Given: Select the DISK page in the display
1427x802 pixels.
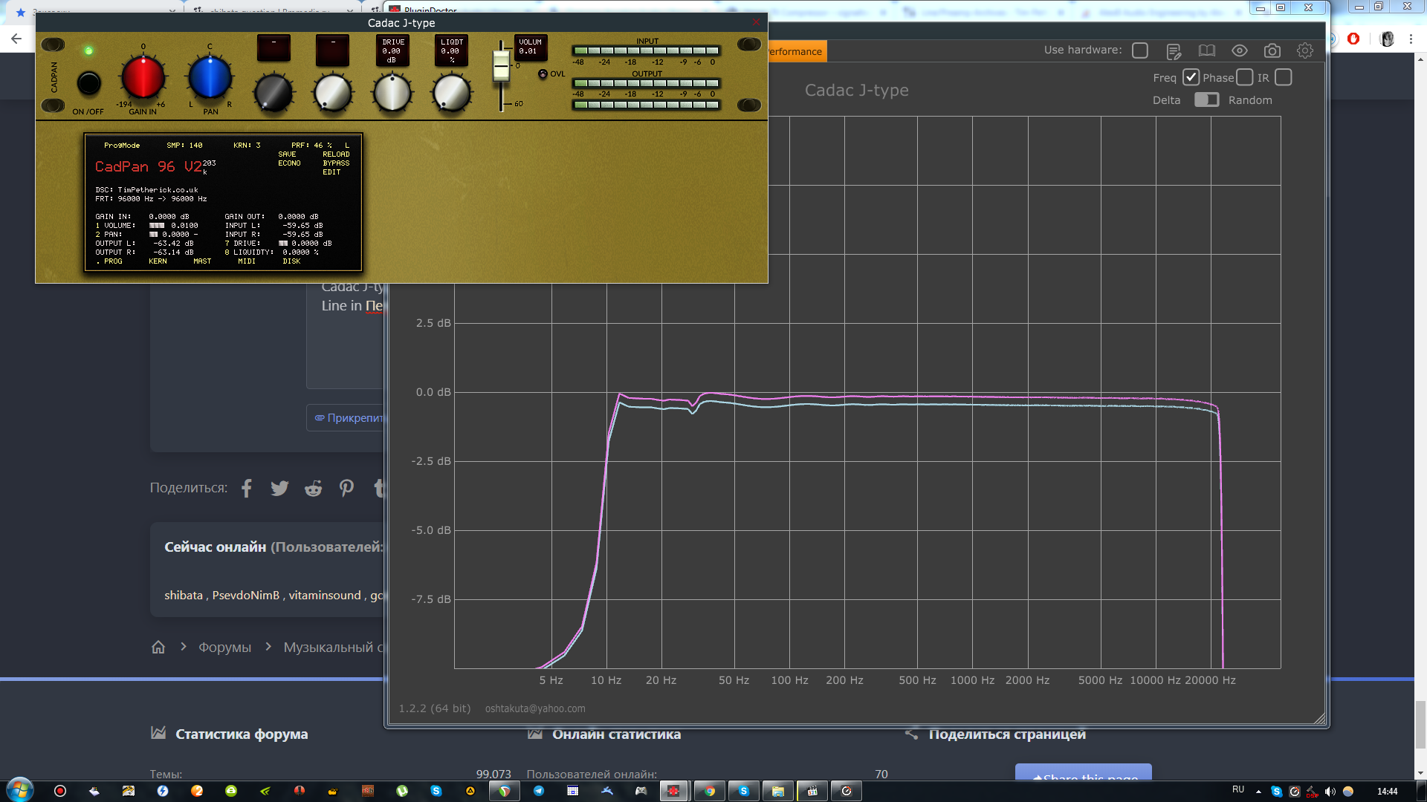Looking at the screenshot, I should click(291, 261).
